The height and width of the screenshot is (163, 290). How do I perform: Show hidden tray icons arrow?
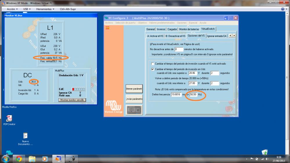coord(247,159)
